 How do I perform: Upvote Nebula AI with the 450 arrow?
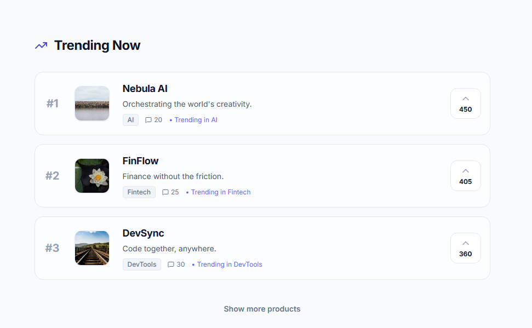click(x=466, y=103)
